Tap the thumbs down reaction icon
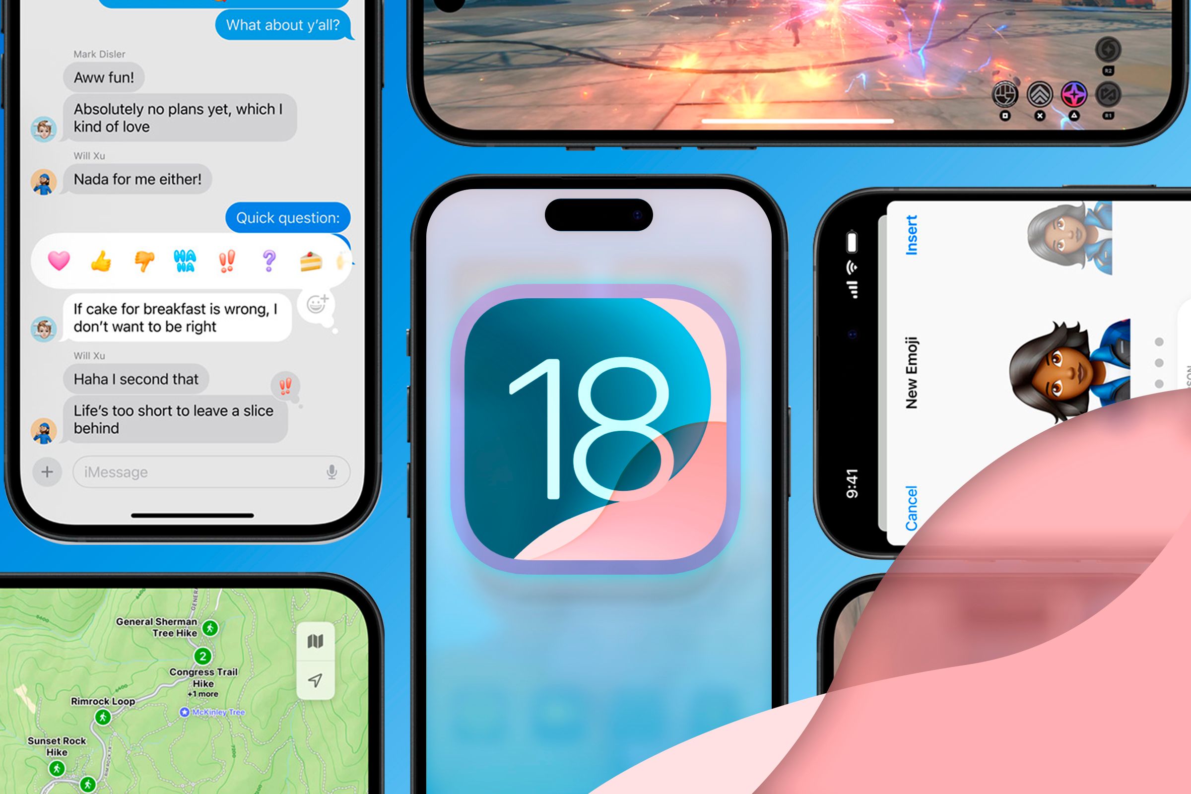The height and width of the screenshot is (794, 1191). coord(145,261)
